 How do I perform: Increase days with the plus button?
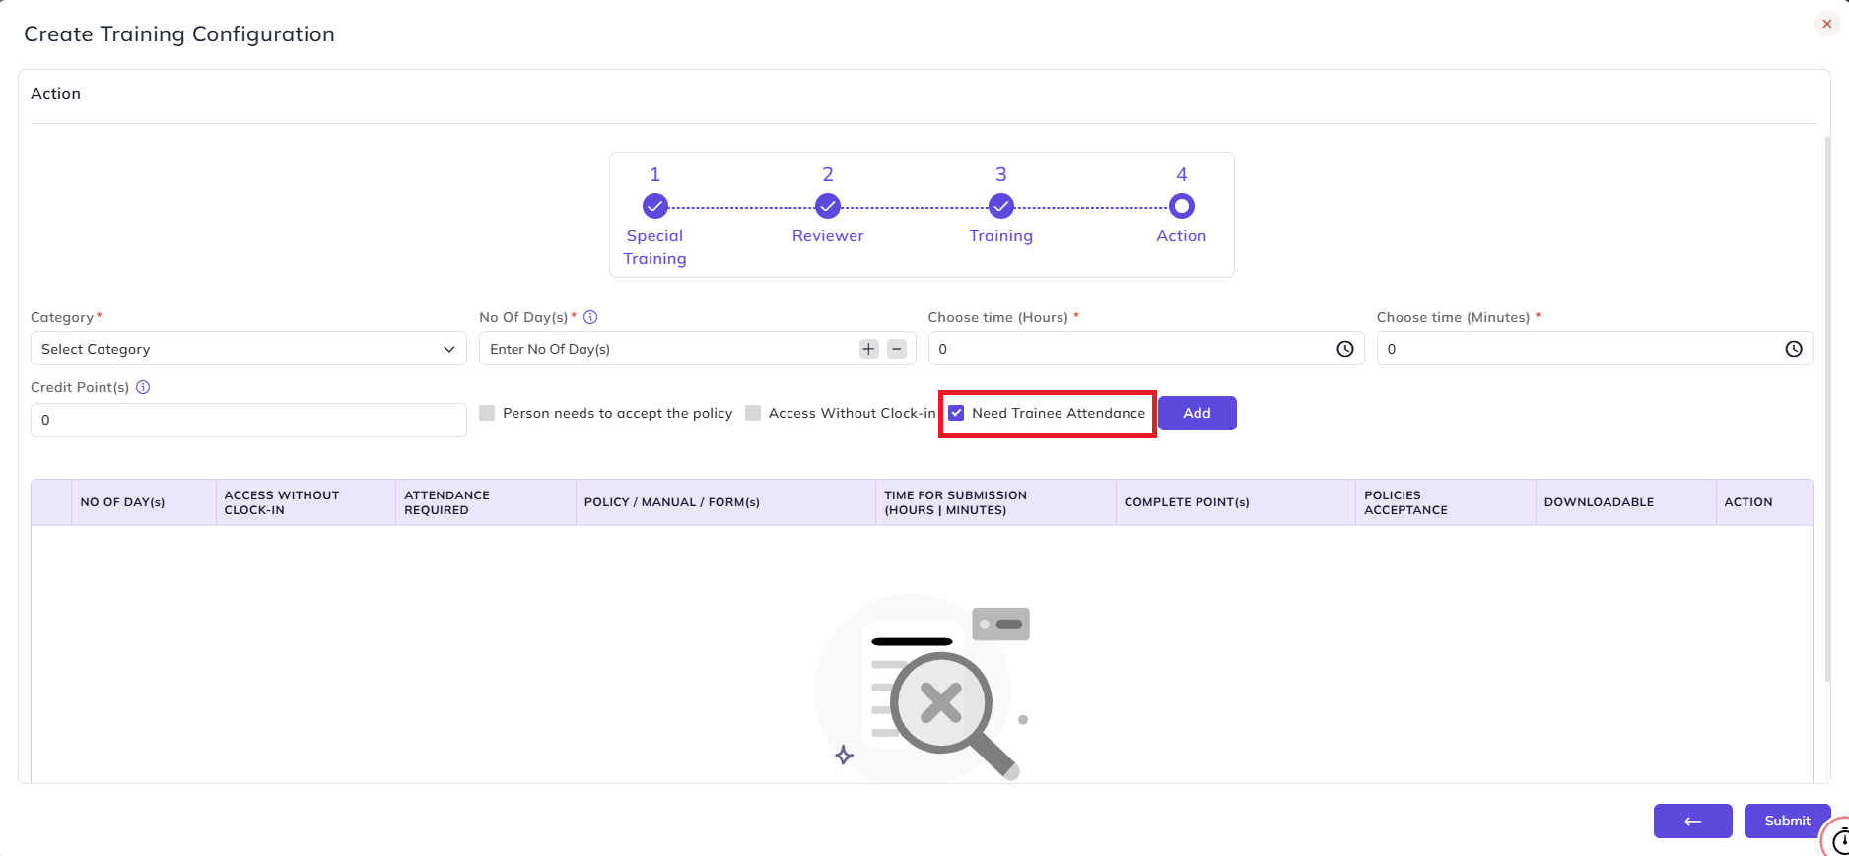(868, 349)
